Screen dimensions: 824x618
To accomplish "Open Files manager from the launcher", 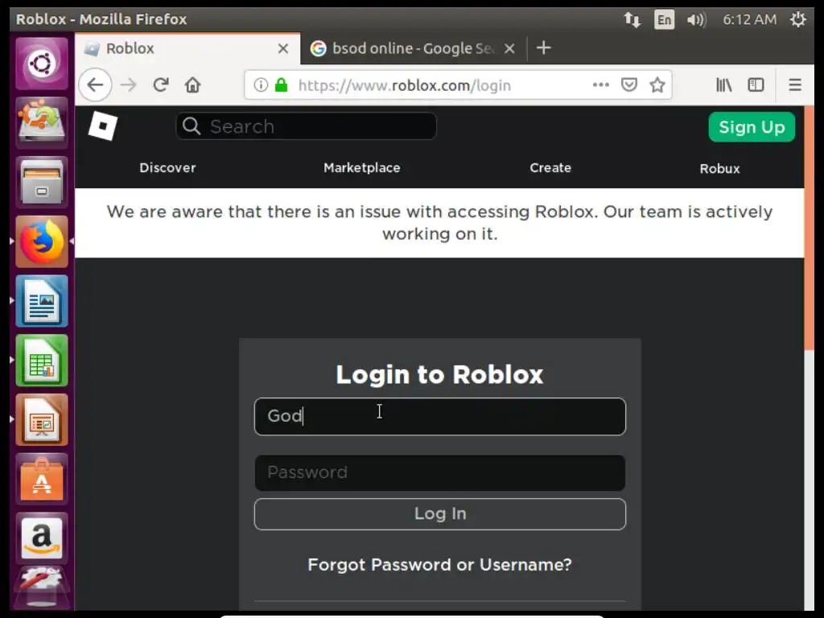I will [42, 183].
